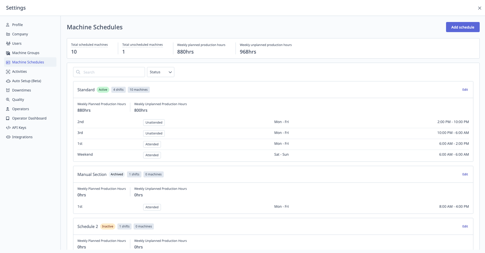Open the Operators icon
The height and width of the screenshot is (253, 485).
8,109
